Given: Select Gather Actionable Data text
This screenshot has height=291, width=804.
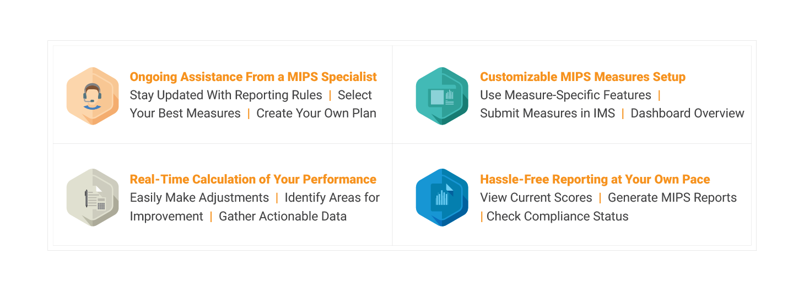Looking at the screenshot, I should [x=283, y=216].
